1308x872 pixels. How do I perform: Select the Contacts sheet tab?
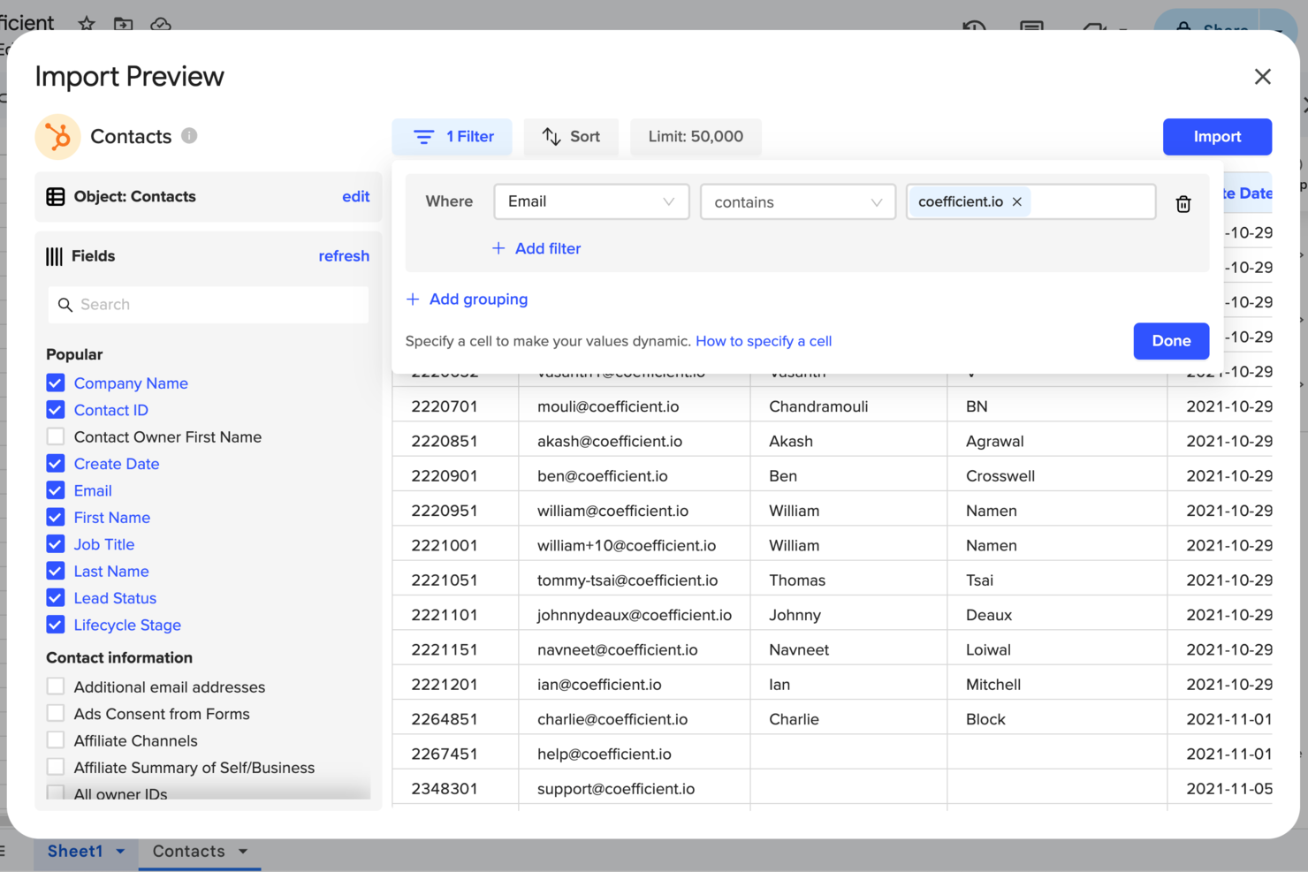(187, 851)
